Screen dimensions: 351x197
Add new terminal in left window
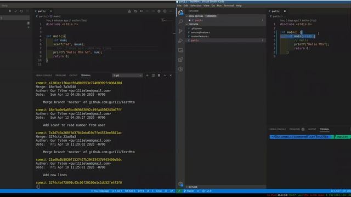point(147,76)
